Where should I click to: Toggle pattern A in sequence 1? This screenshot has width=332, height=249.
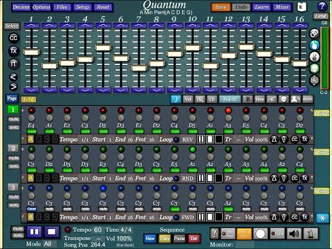[x=30, y=139]
